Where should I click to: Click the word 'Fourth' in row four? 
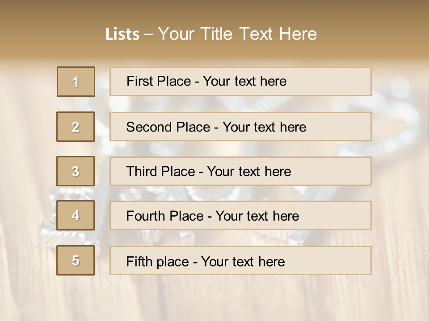click(145, 216)
